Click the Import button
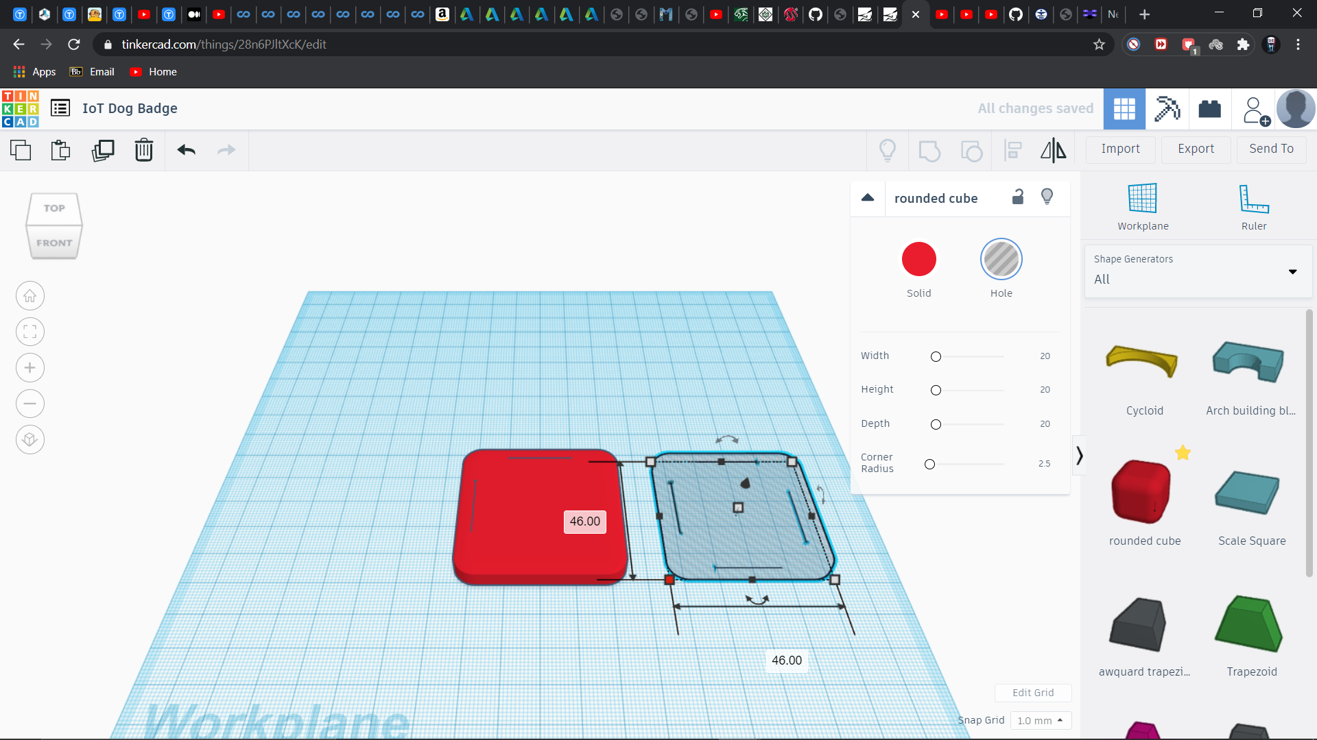Image resolution: width=1317 pixels, height=740 pixels. (x=1120, y=149)
